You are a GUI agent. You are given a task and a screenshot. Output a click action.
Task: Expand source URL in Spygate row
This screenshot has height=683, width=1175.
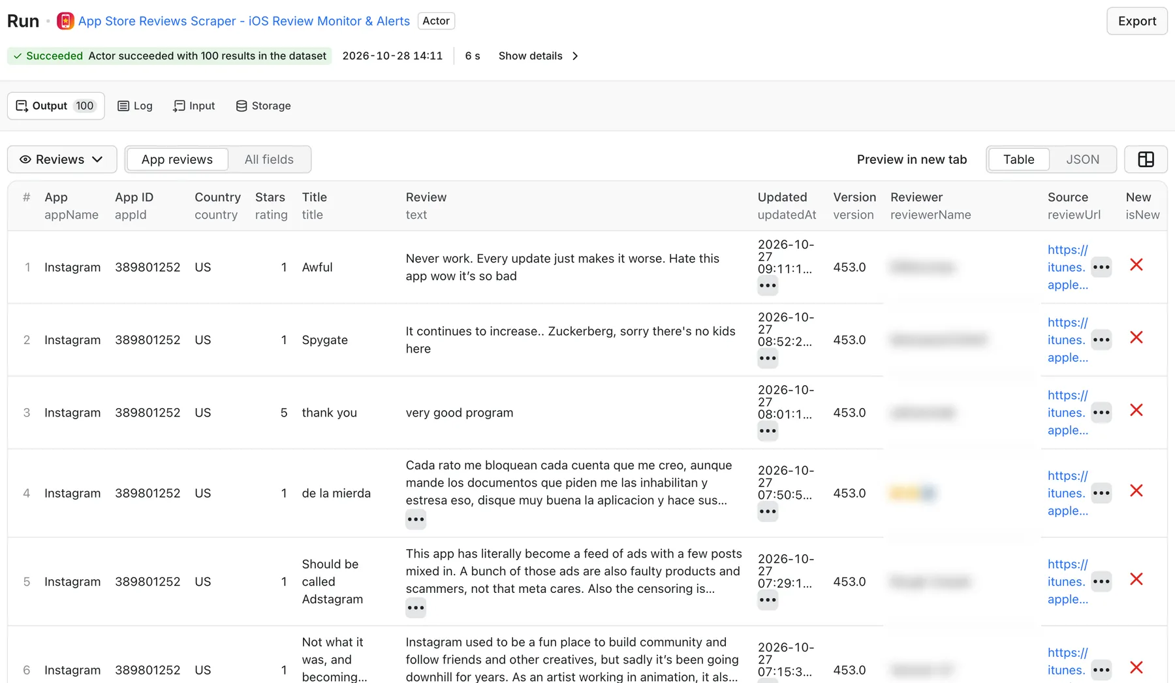pos(1101,340)
